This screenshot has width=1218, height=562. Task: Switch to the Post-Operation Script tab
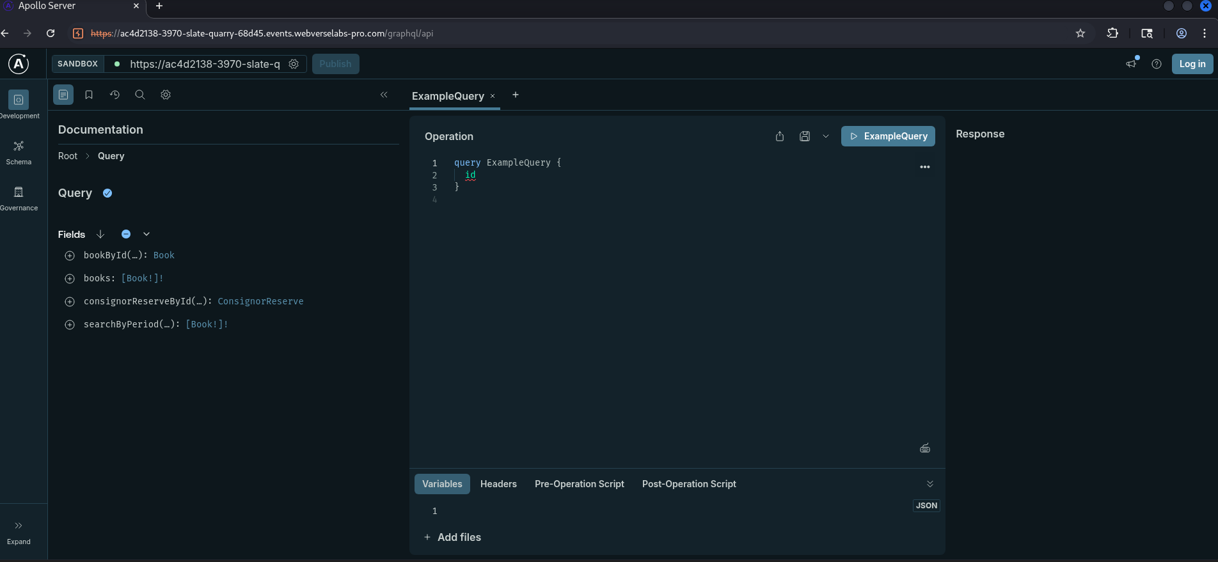coord(689,484)
